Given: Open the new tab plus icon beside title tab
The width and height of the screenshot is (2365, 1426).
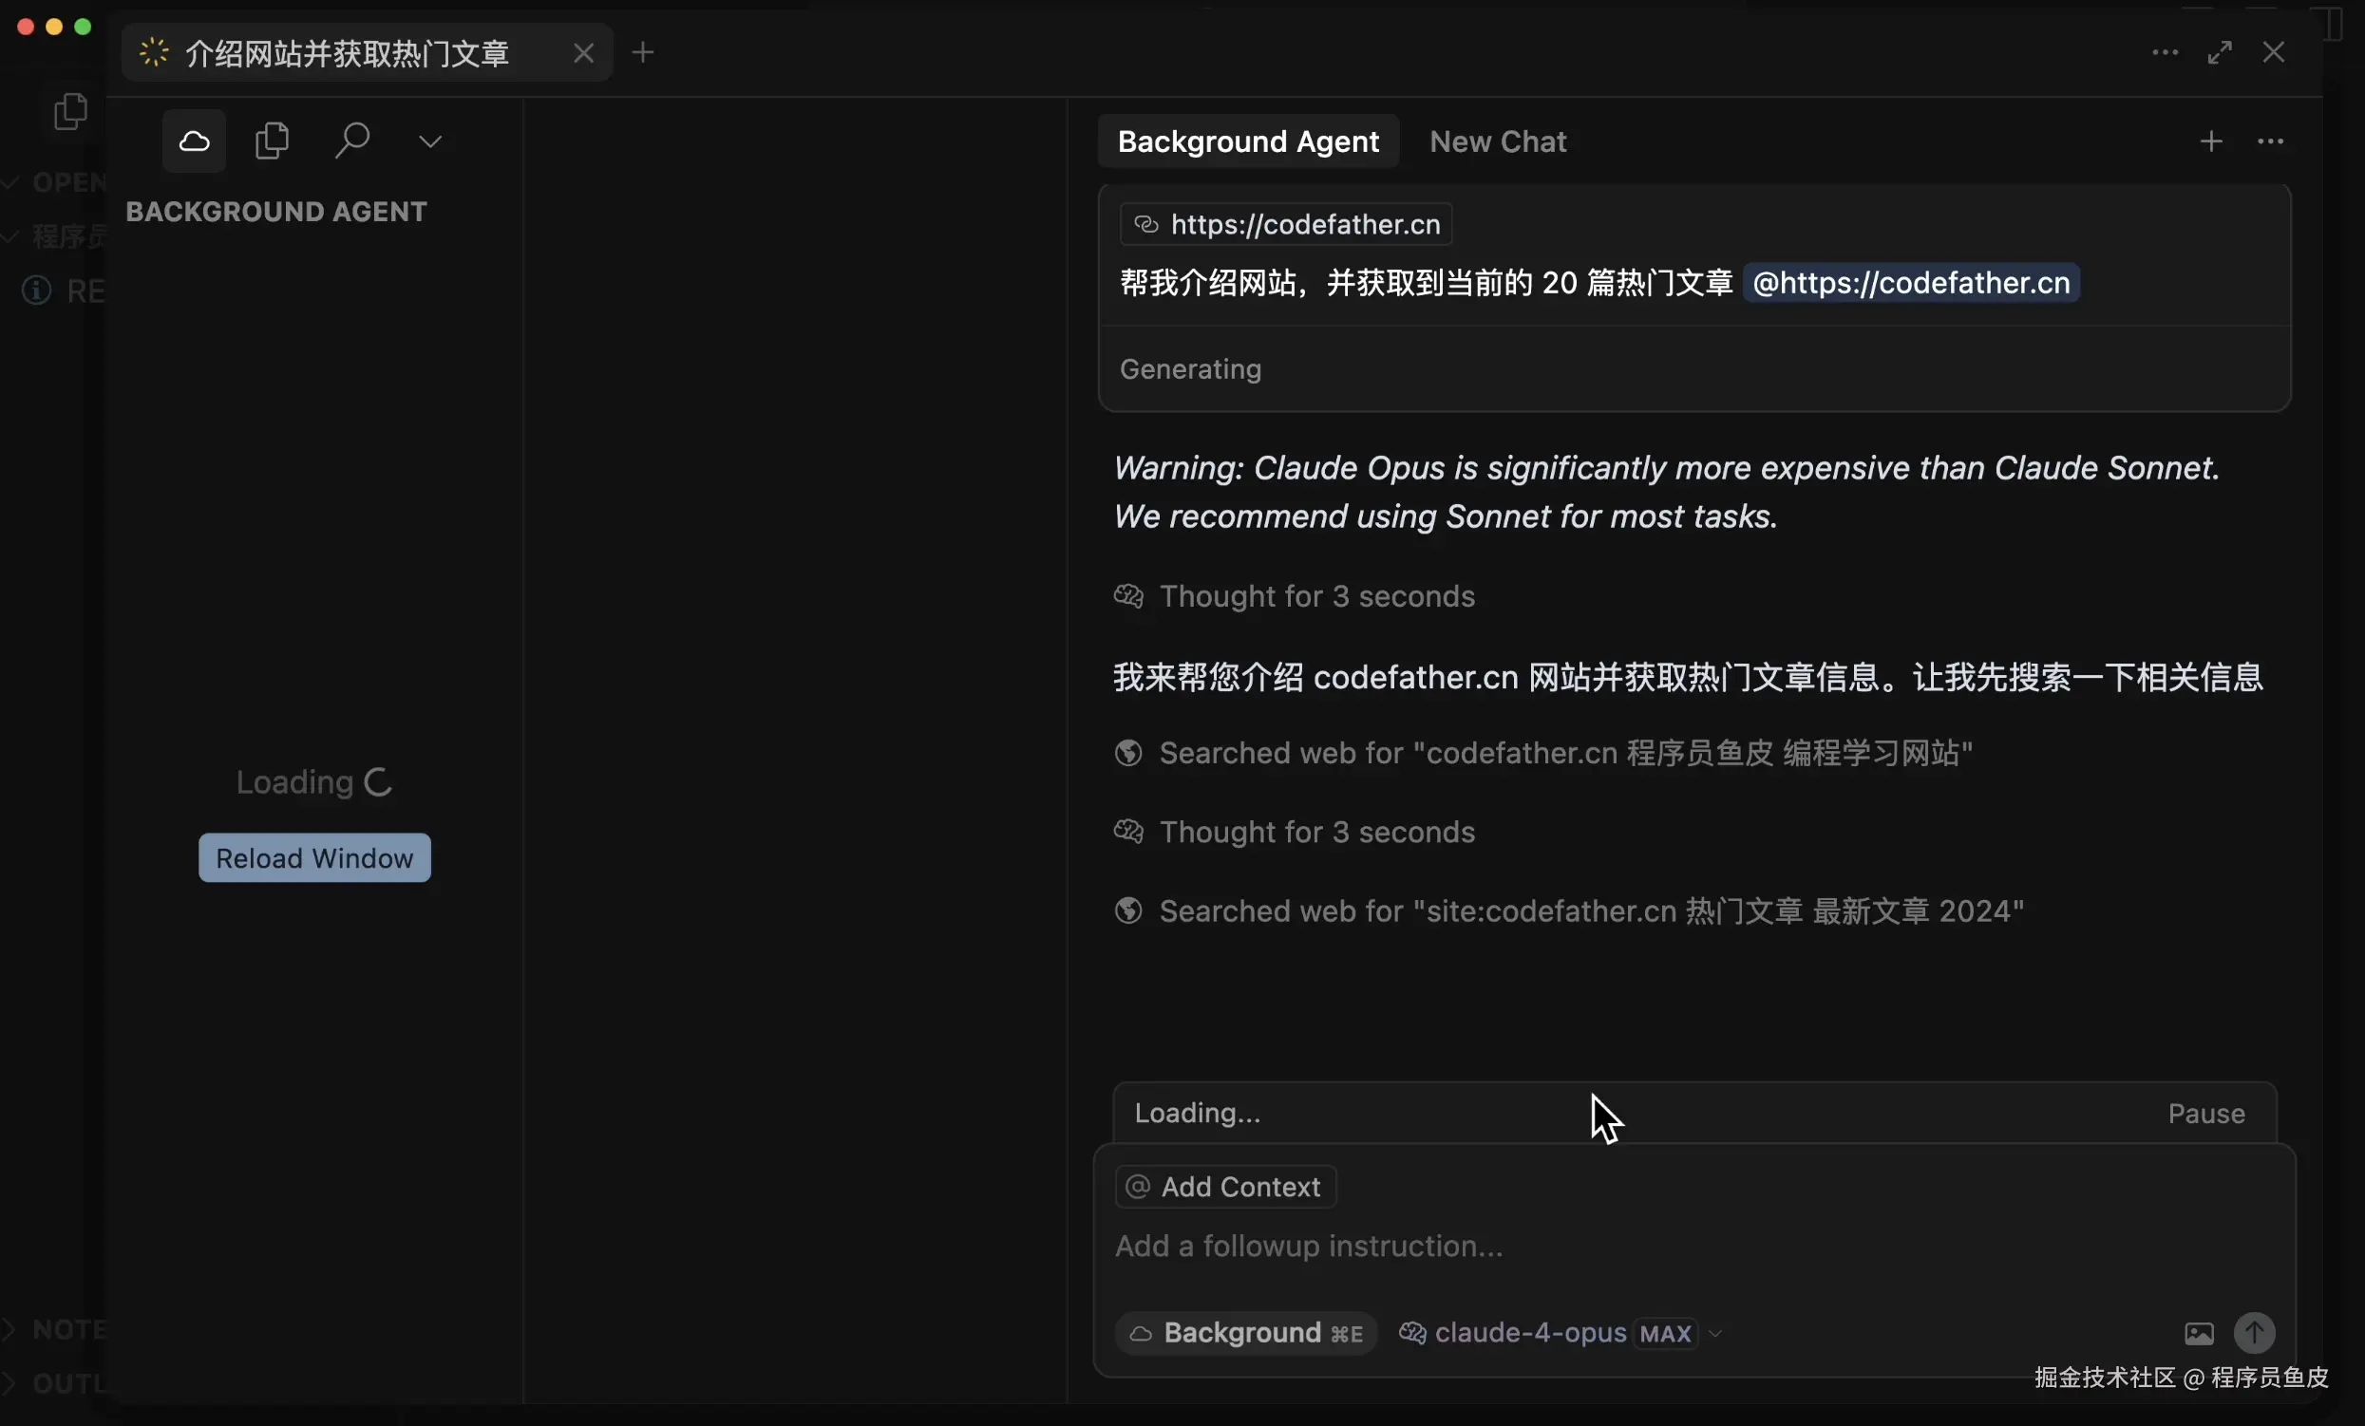Looking at the screenshot, I should (643, 53).
